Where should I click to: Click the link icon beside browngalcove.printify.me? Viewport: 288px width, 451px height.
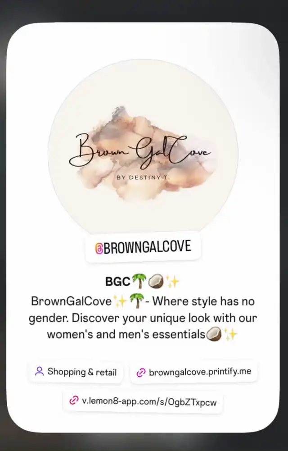click(141, 372)
